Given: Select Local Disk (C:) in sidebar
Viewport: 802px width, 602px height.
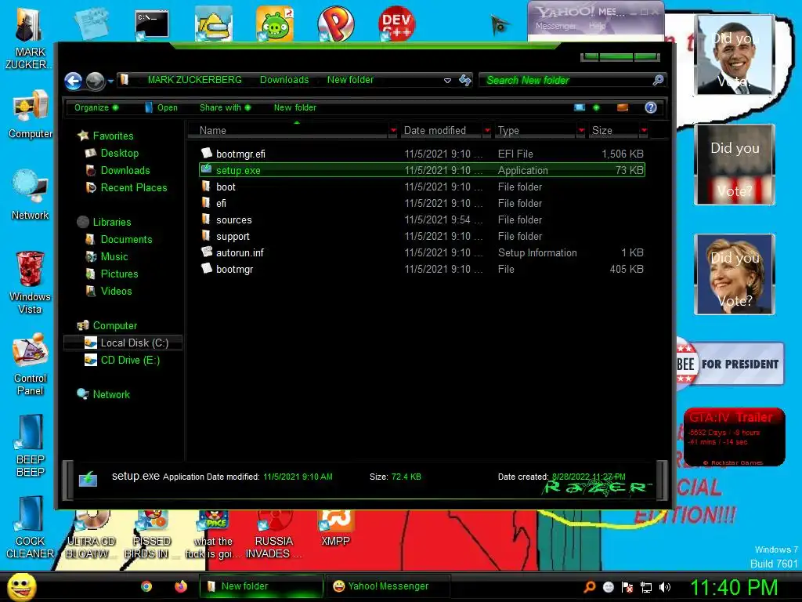Looking at the screenshot, I should pyautogui.click(x=123, y=343).
